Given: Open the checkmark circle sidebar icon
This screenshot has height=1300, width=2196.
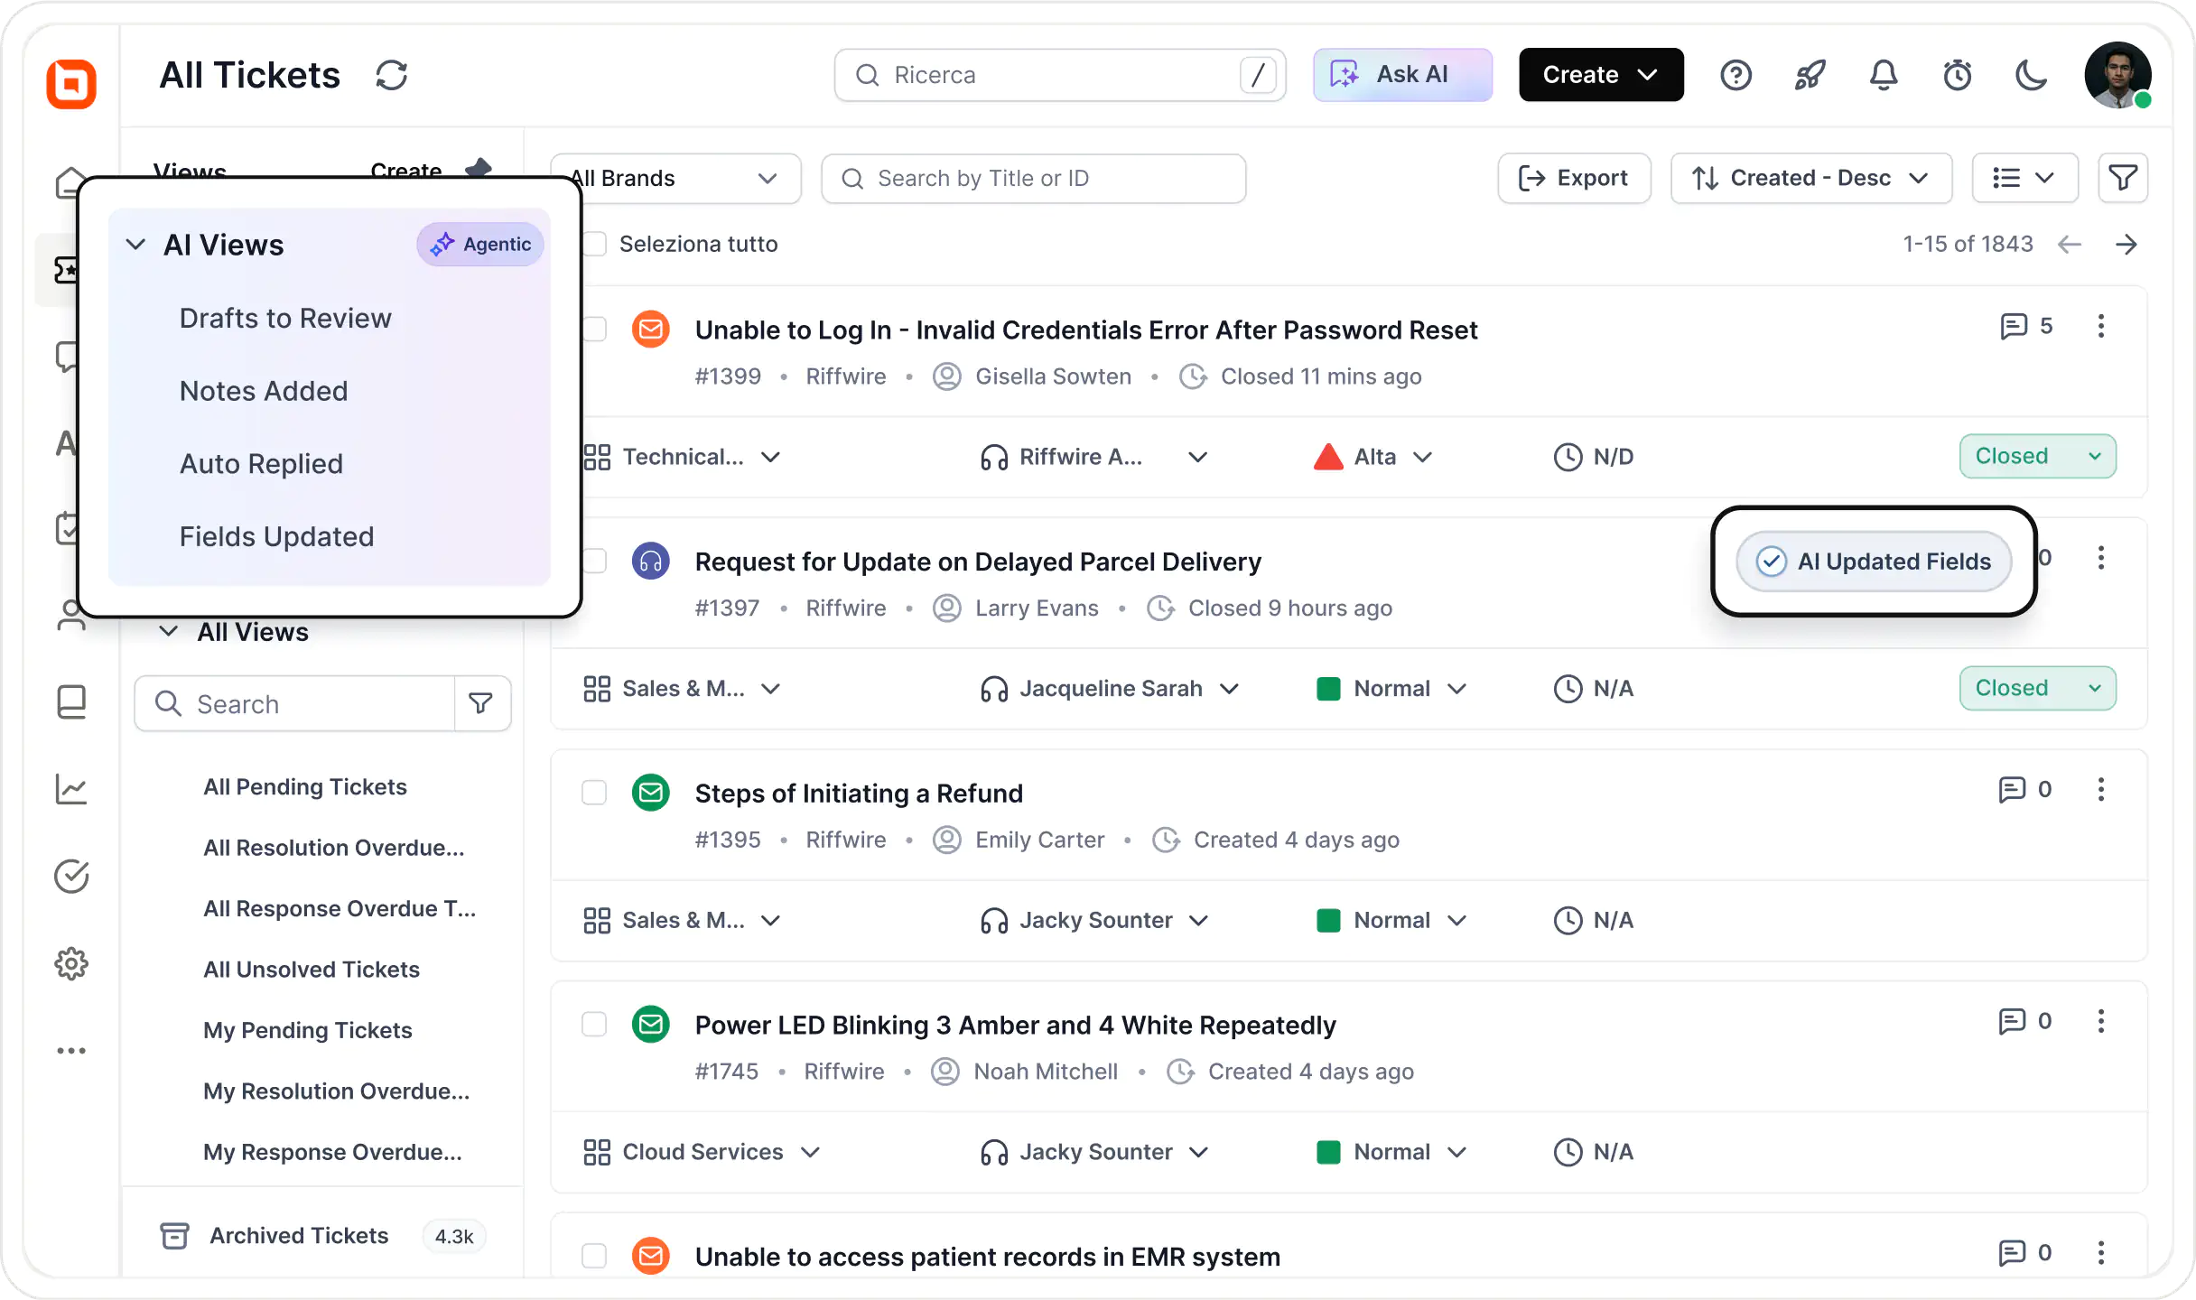Looking at the screenshot, I should pyautogui.click(x=71, y=876).
